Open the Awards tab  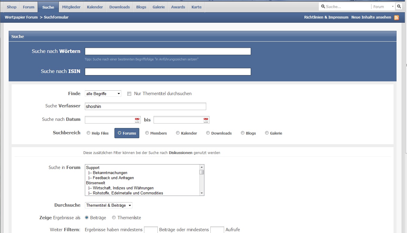pyautogui.click(x=178, y=7)
